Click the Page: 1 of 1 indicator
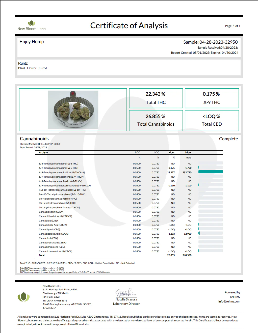This screenshot has height=333, width=258. point(233,26)
